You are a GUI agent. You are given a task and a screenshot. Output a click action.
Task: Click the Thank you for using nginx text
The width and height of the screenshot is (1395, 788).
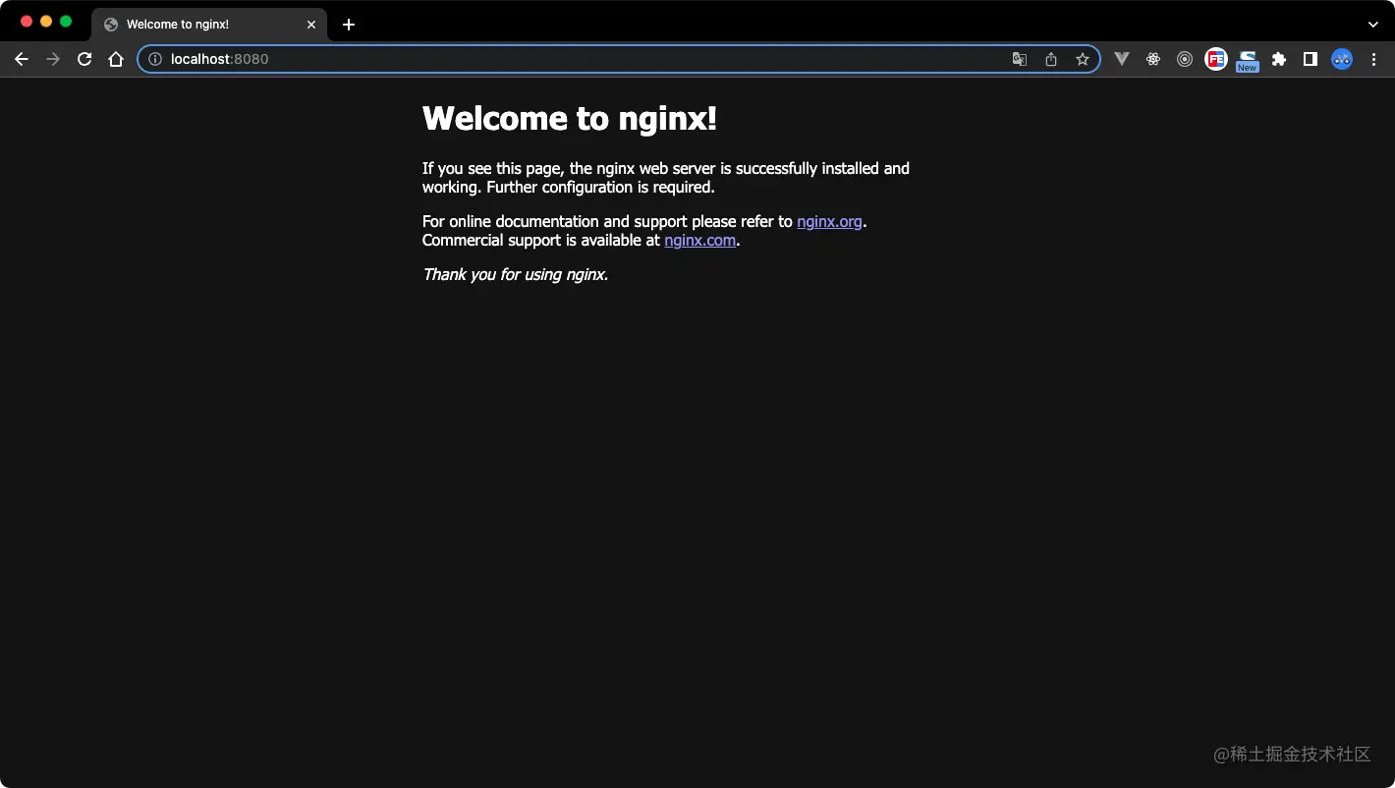[x=516, y=274]
